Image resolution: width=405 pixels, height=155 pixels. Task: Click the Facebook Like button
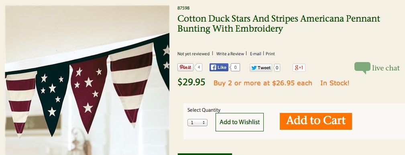(219, 68)
